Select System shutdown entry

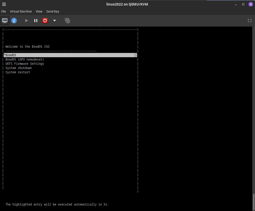tap(19, 68)
